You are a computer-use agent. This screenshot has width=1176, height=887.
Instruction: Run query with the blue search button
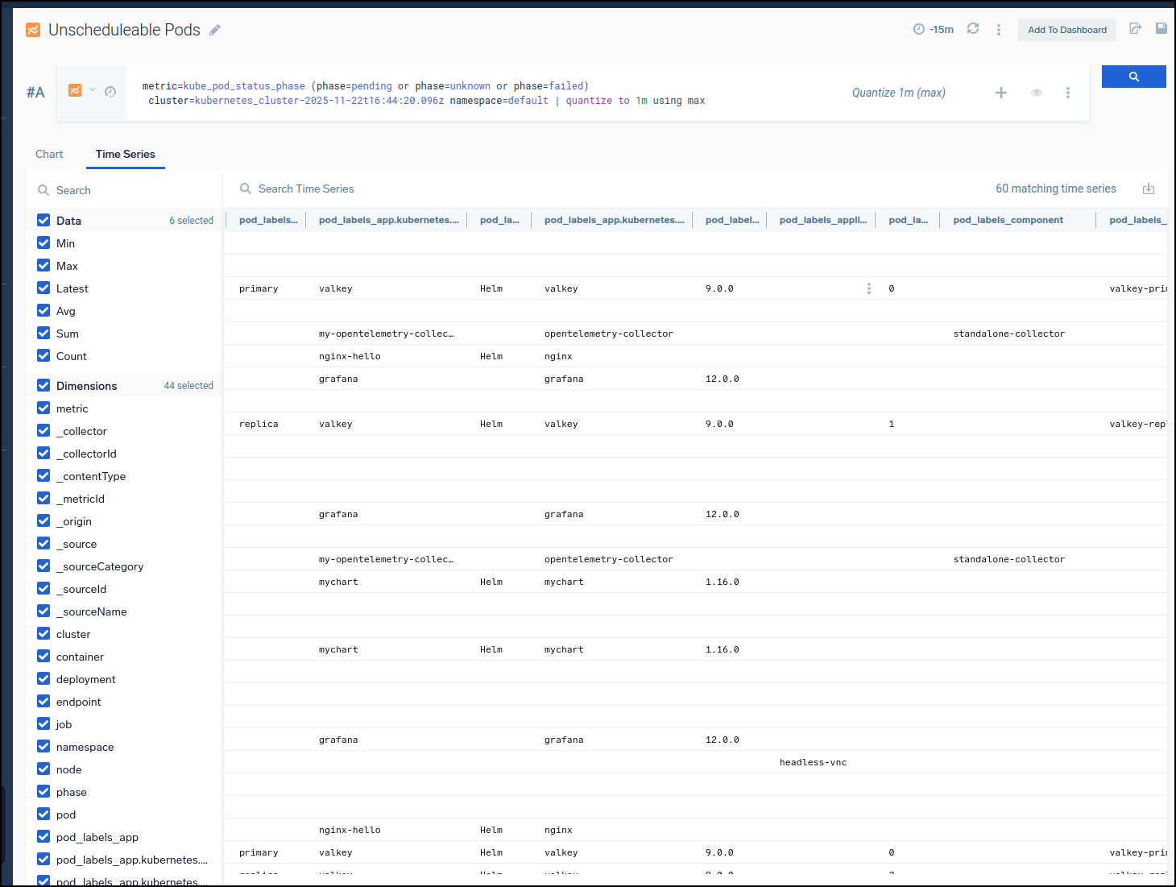(1133, 77)
